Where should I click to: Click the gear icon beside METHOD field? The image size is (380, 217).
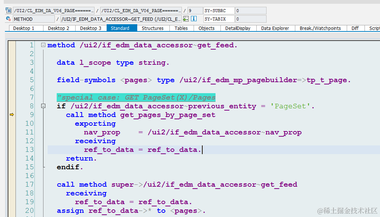click(8, 19)
